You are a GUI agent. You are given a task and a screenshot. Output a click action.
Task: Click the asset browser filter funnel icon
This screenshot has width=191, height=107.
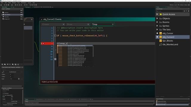[x=186, y=11]
